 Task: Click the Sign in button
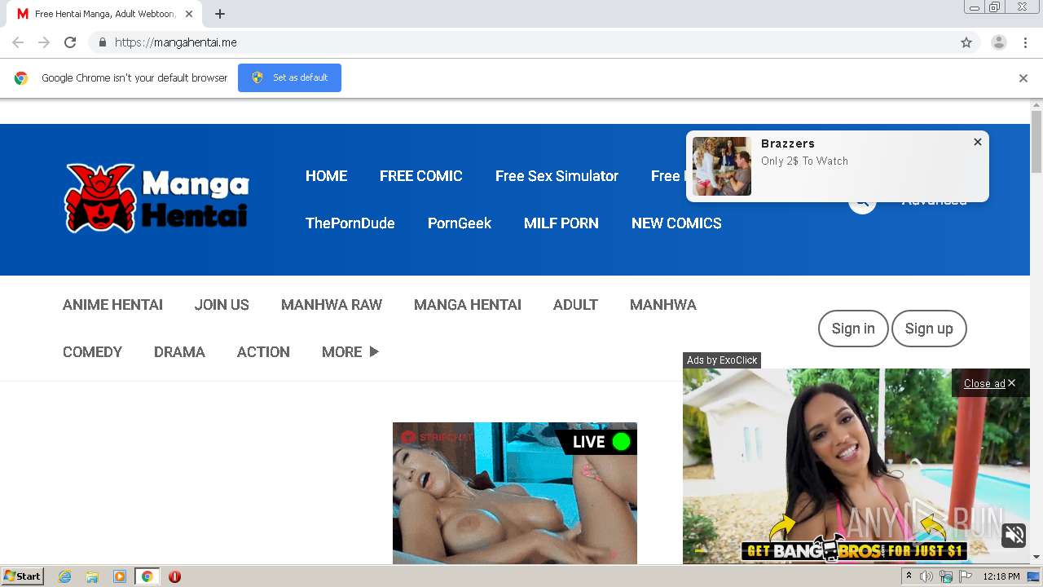pyautogui.click(x=853, y=329)
